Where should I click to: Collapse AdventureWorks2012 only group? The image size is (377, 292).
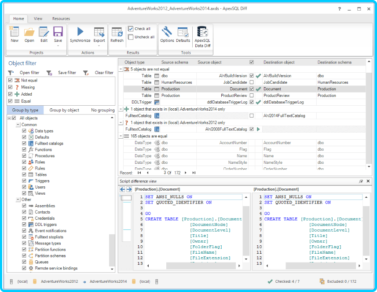(121, 123)
